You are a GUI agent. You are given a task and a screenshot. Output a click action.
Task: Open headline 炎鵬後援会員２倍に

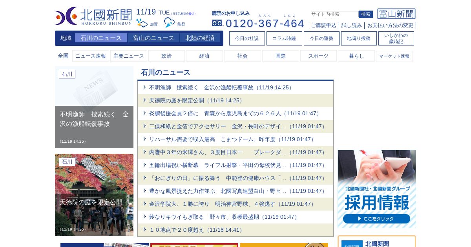click(x=235, y=113)
